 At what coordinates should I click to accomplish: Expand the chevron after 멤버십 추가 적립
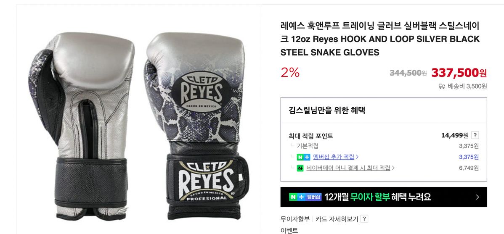(x=357, y=157)
